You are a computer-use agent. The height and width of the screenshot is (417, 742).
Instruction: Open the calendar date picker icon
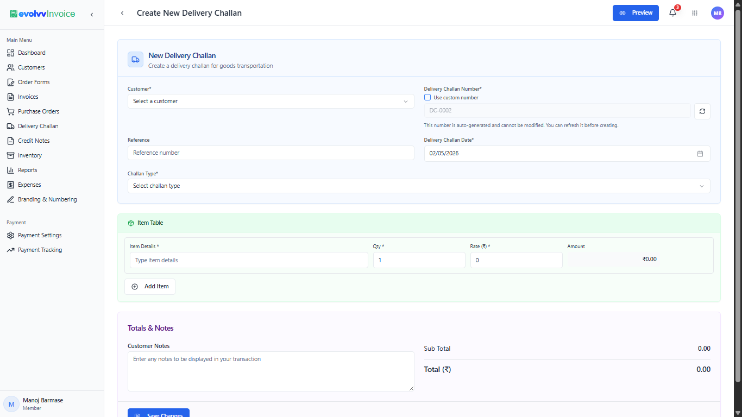700,154
